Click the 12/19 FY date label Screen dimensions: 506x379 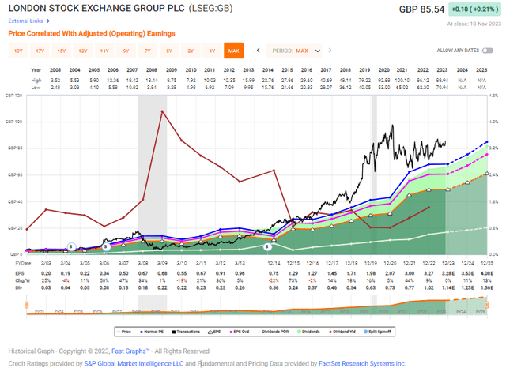pyautogui.click(x=371, y=263)
